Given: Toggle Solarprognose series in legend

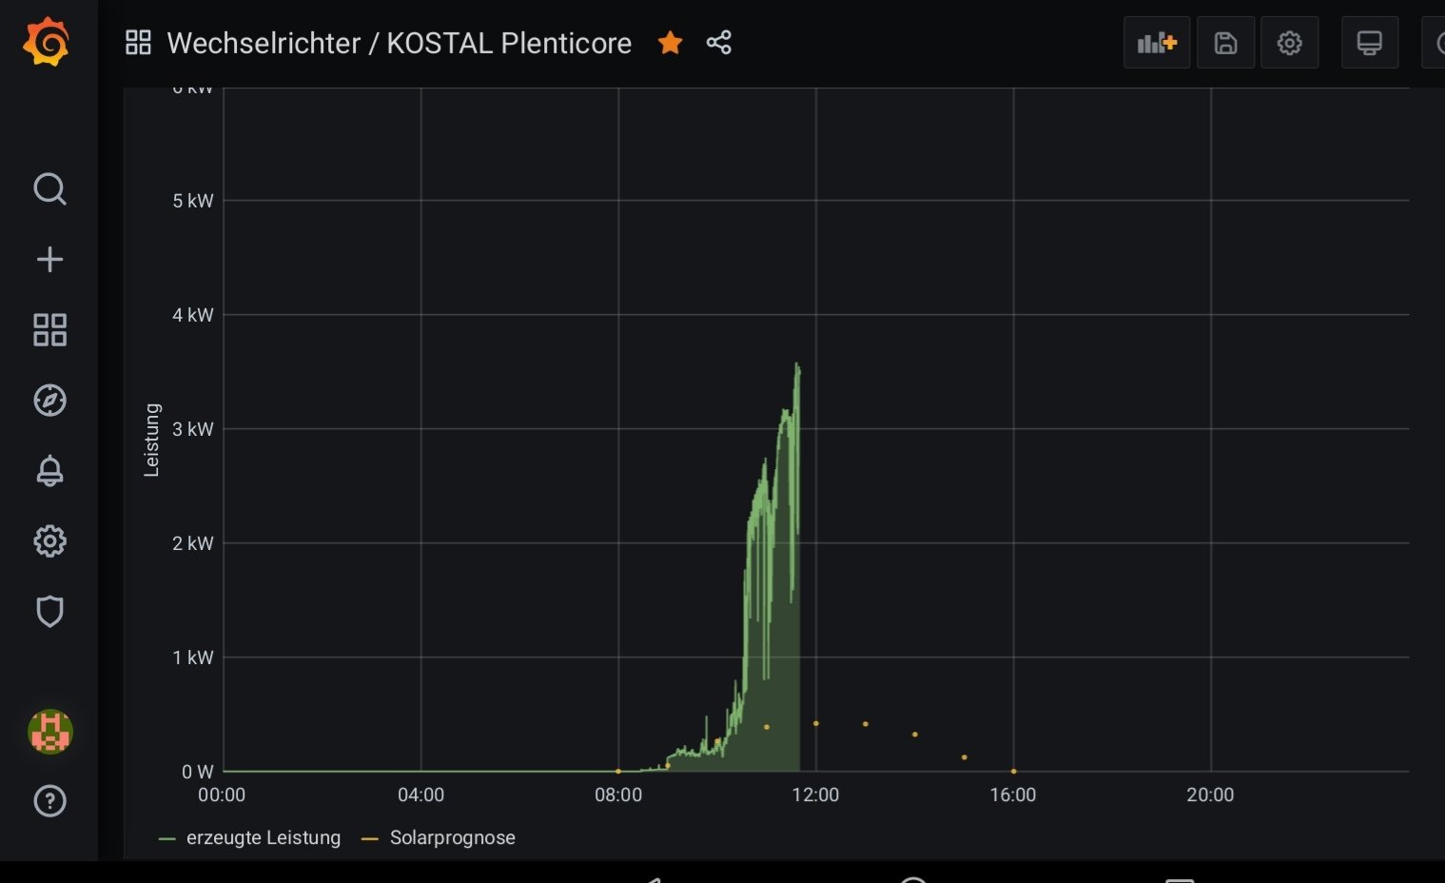Looking at the screenshot, I should coord(452,838).
